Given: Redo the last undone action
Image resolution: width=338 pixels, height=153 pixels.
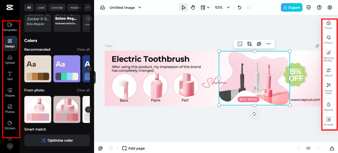Looking at the screenshot, I should (x=249, y=7).
